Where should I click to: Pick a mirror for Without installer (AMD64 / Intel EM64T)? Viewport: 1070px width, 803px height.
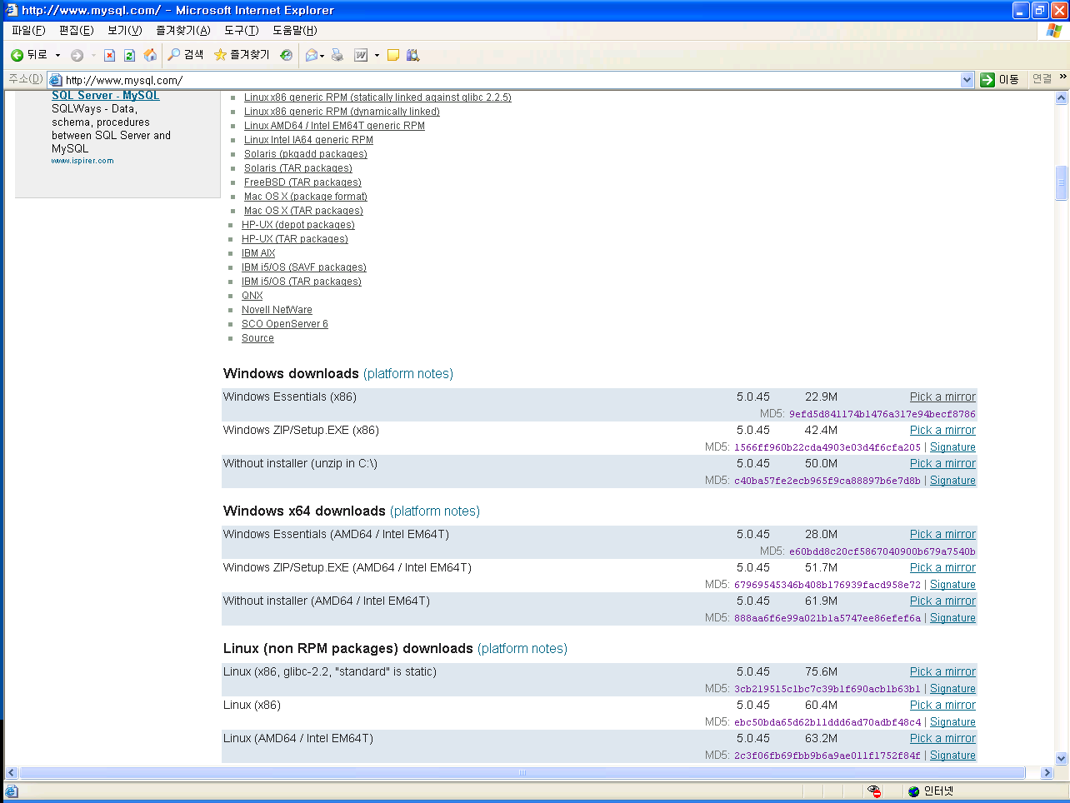pyautogui.click(x=942, y=601)
